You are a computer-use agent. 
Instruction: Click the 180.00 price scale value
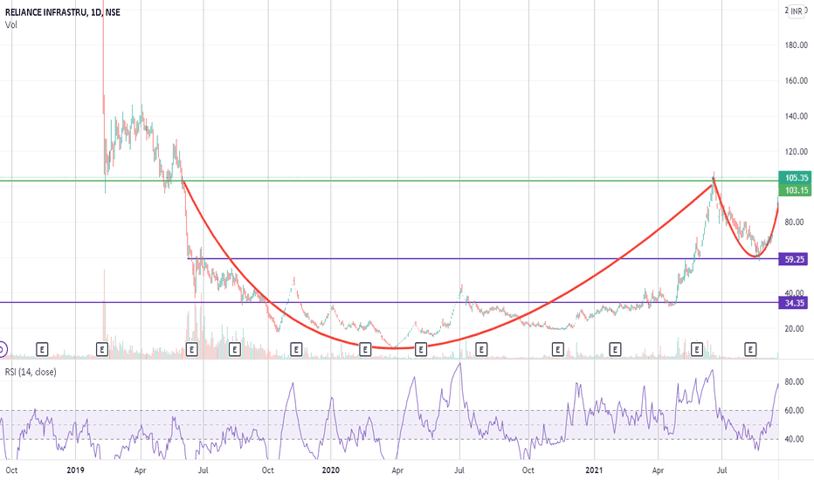797,45
